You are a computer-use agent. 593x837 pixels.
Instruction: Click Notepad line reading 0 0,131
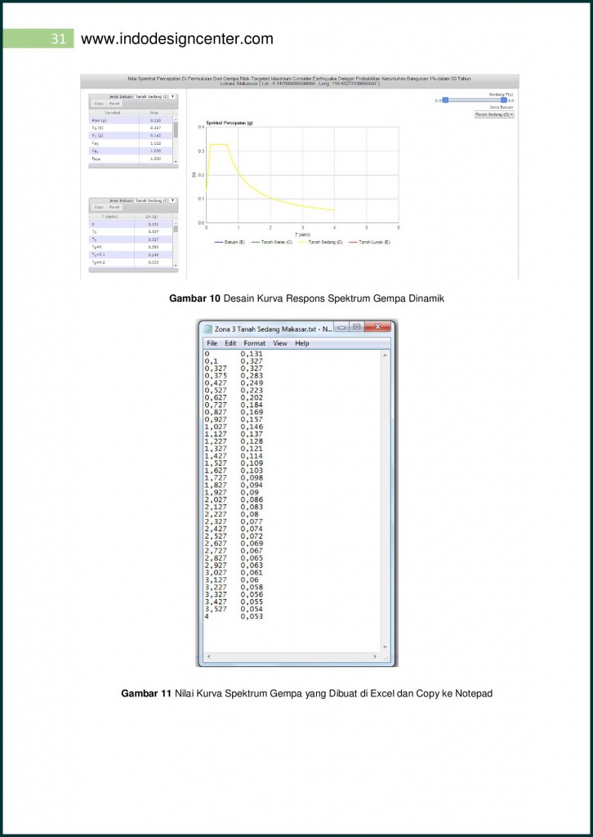(x=234, y=354)
